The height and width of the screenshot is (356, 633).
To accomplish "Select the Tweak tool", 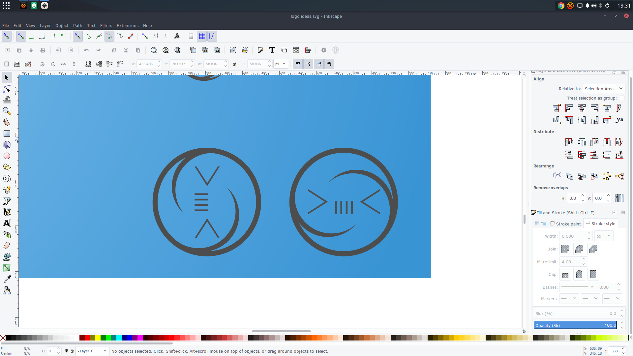I will pyautogui.click(x=7, y=100).
